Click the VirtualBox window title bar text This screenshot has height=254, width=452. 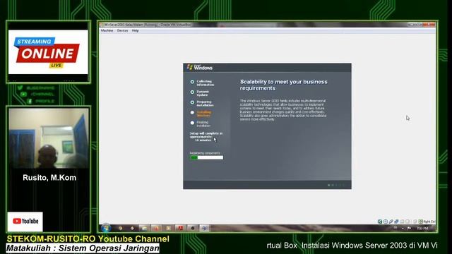click(x=148, y=25)
